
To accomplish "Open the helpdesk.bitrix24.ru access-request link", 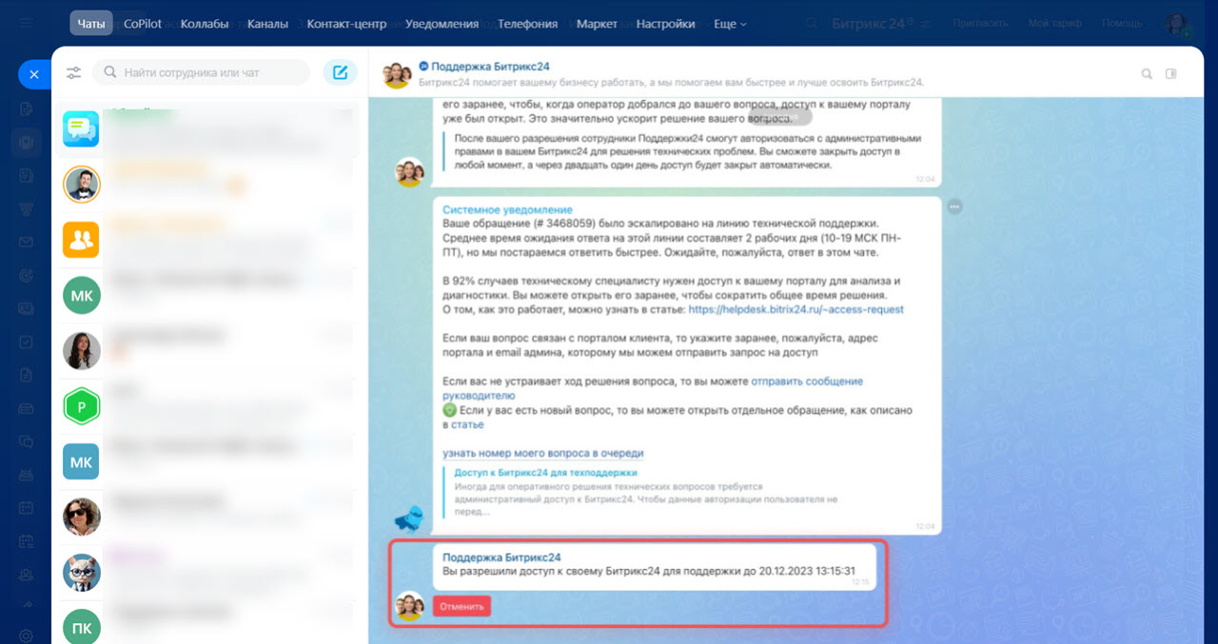I will pyautogui.click(x=796, y=309).
